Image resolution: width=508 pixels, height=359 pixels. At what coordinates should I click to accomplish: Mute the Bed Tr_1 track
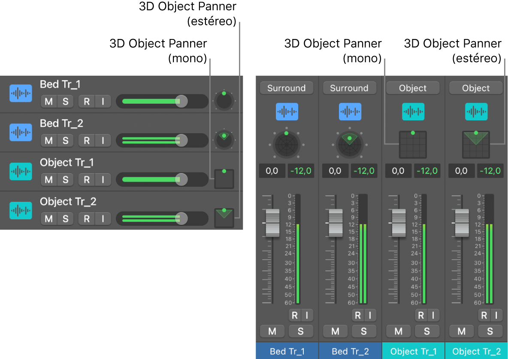tap(48, 102)
